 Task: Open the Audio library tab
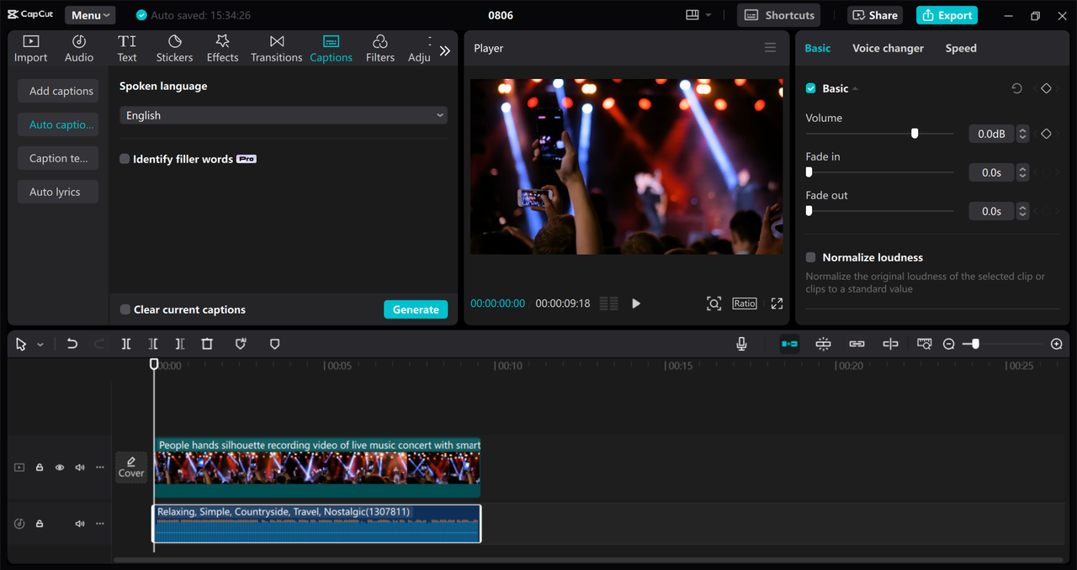coord(79,49)
